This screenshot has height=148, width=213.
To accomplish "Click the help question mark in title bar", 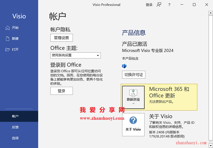I will 169,5.
